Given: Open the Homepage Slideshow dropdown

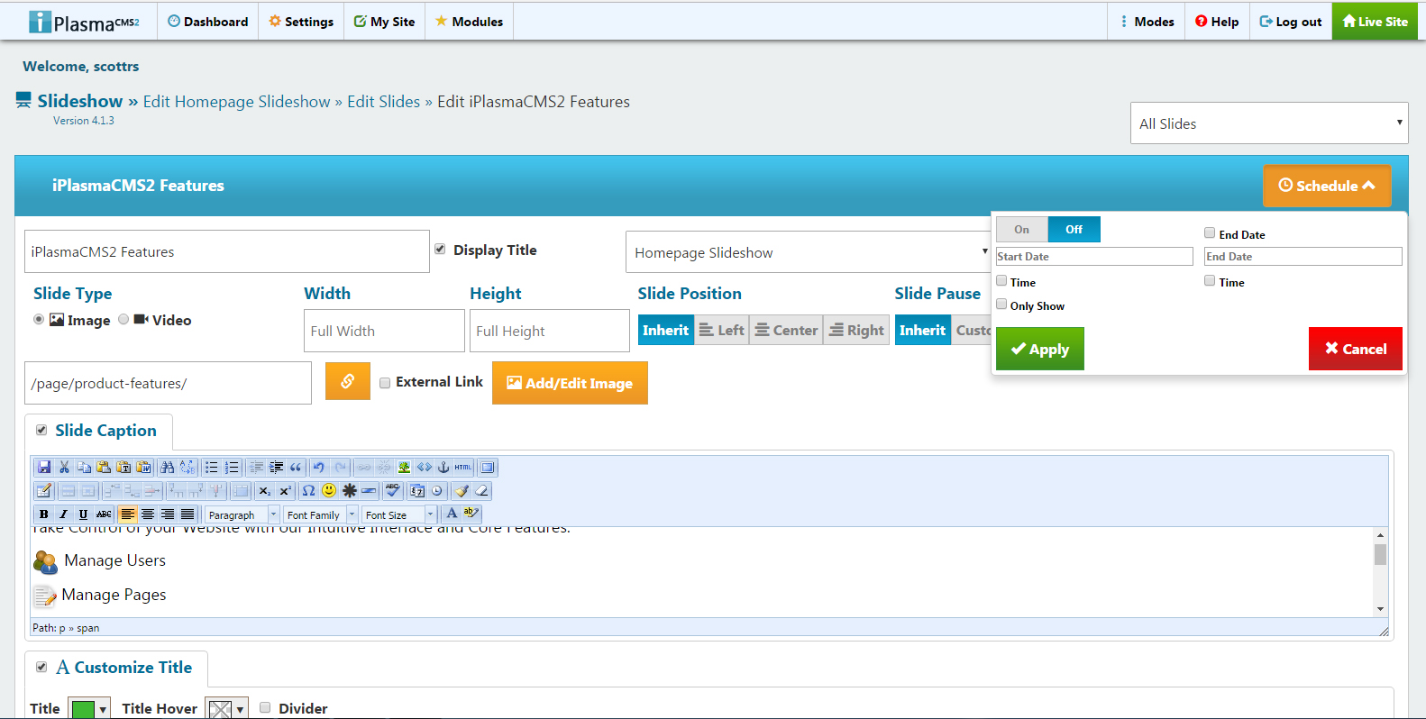Looking at the screenshot, I should 809,252.
